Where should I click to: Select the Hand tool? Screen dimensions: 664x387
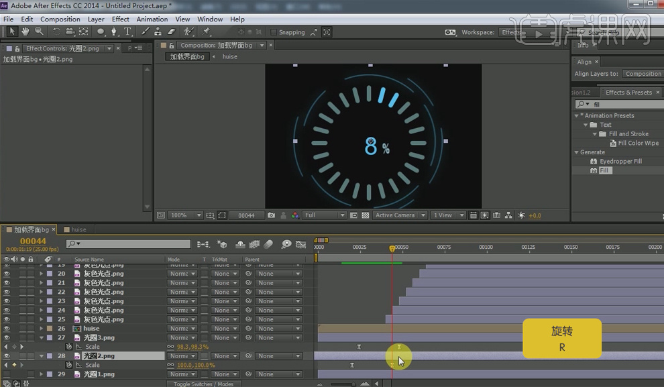[25, 32]
